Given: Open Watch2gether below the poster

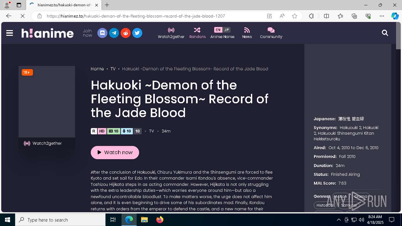Looking at the screenshot, I should coord(47,143).
